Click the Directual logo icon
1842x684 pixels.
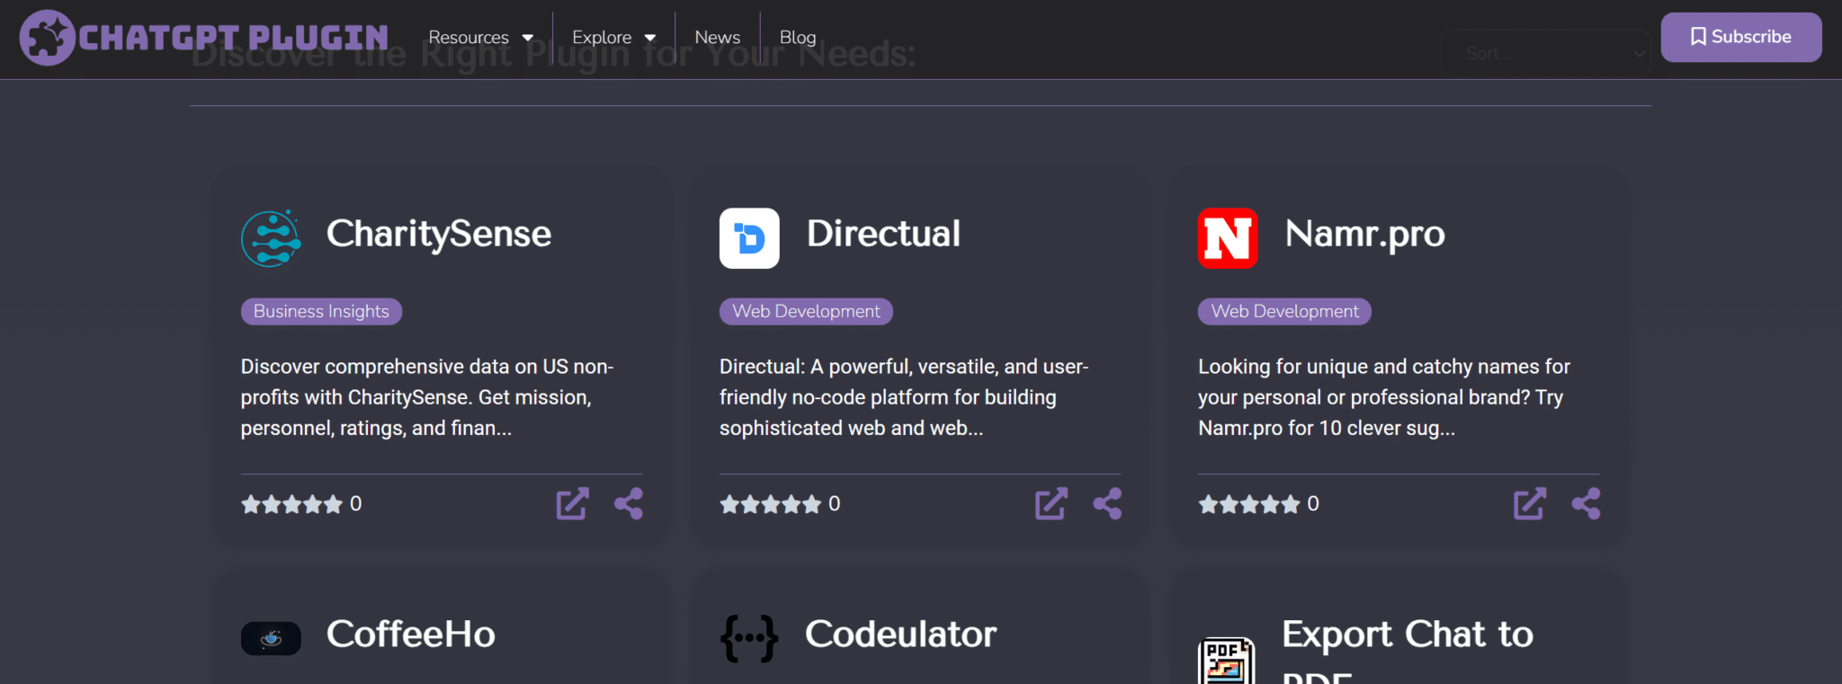(x=749, y=238)
